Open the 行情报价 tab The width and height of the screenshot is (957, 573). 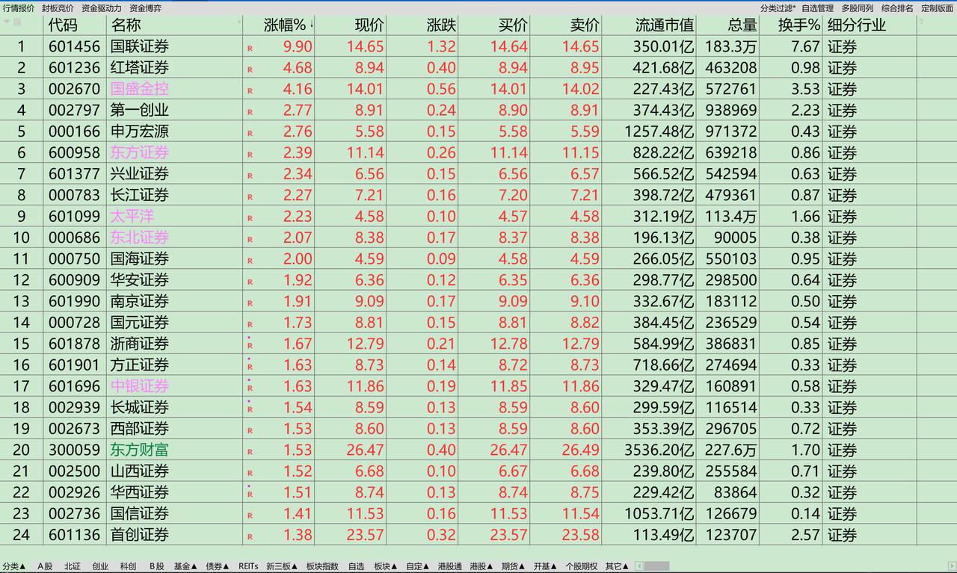point(19,7)
